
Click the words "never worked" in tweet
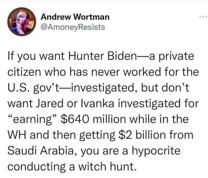[125, 72]
